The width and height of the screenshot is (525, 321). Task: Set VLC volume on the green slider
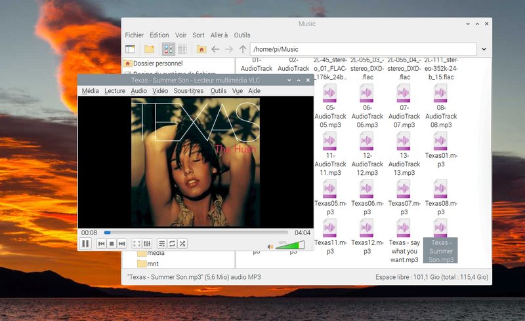point(290,245)
